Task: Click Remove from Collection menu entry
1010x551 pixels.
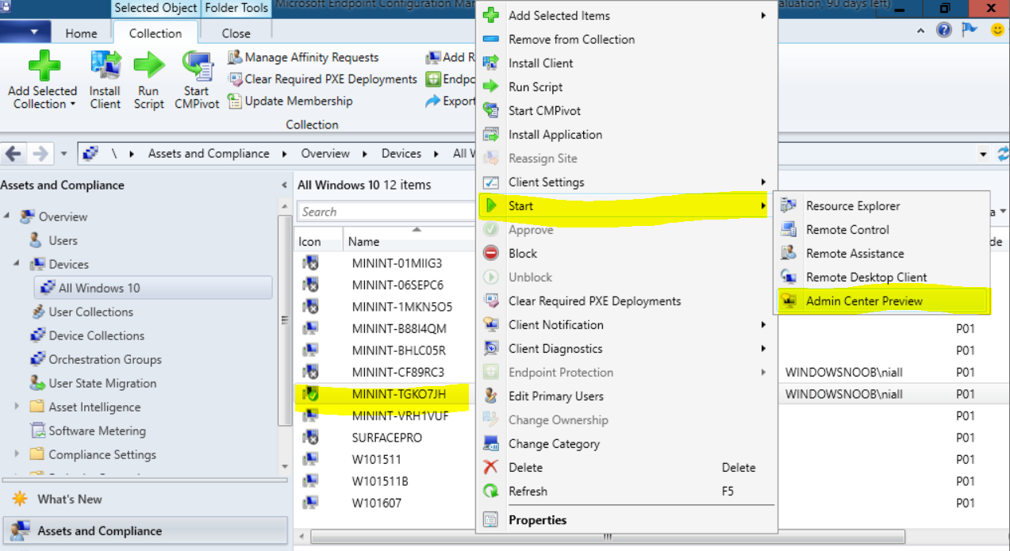Action: click(x=625, y=39)
